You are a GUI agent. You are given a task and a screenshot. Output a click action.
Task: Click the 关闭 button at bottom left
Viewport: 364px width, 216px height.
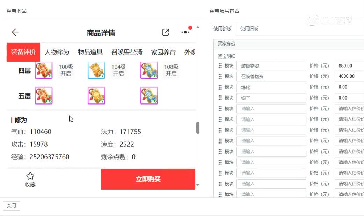(11, 206)
